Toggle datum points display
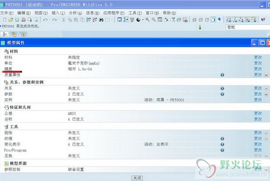270x181 pixels. (x=241, y=20)
